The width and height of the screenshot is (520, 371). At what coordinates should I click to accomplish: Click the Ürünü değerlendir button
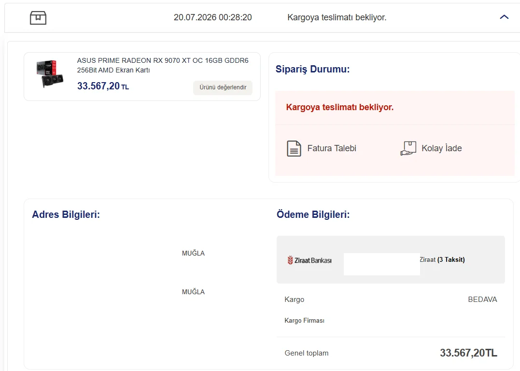tap(223, 87)
